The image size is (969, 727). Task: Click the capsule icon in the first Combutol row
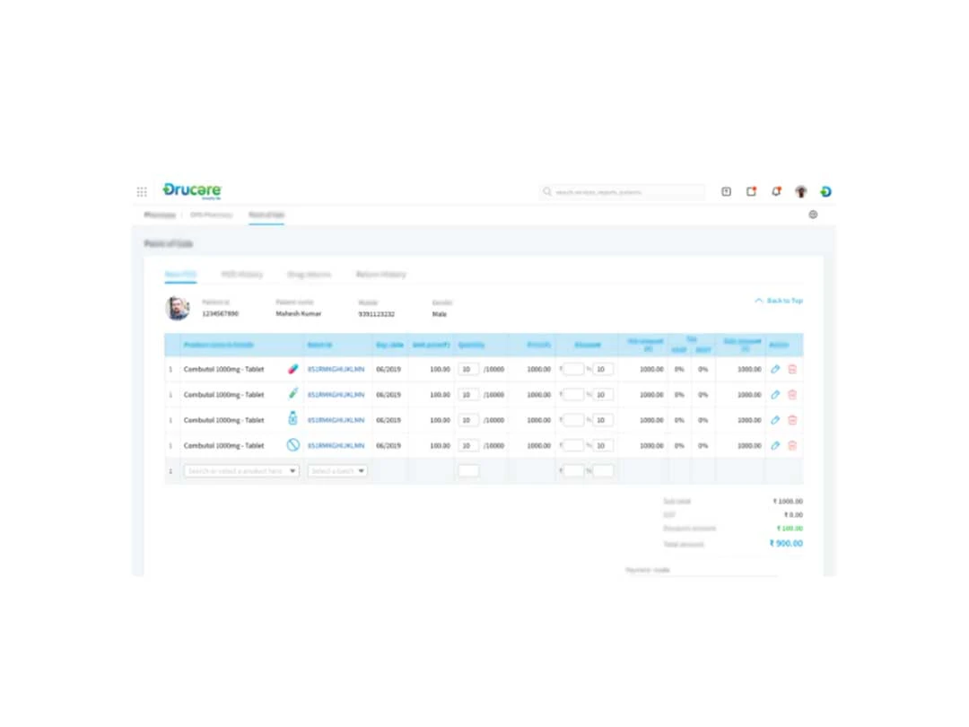tap(292, 368)
